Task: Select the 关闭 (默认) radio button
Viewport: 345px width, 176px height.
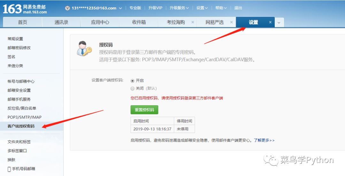Action: pos(133,89)
